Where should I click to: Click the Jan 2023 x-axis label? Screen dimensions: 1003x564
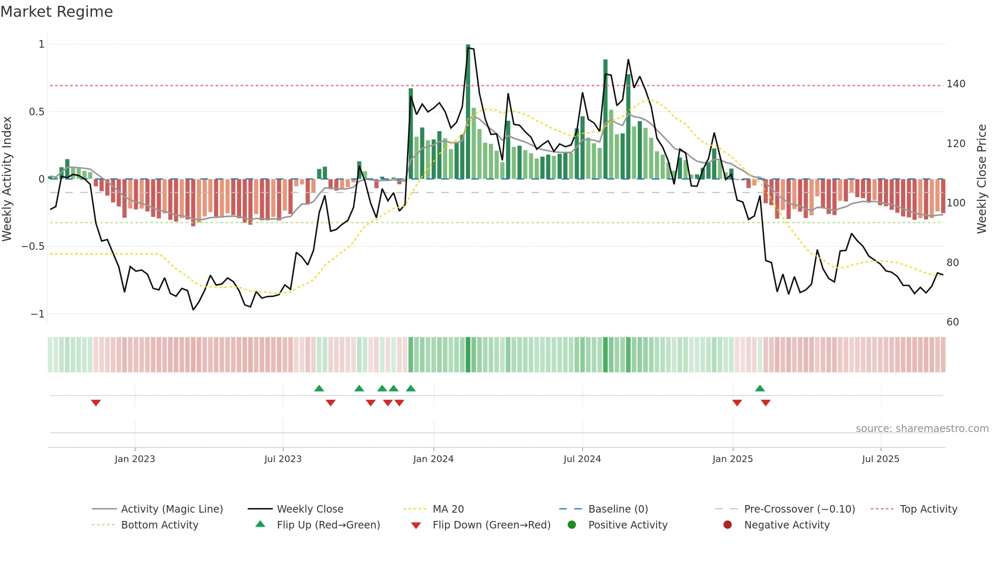click(135, 459)
